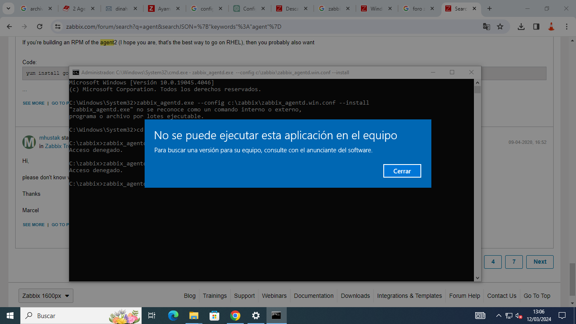
Task: Open the mhustak user profile link
Action: [50, 138]
